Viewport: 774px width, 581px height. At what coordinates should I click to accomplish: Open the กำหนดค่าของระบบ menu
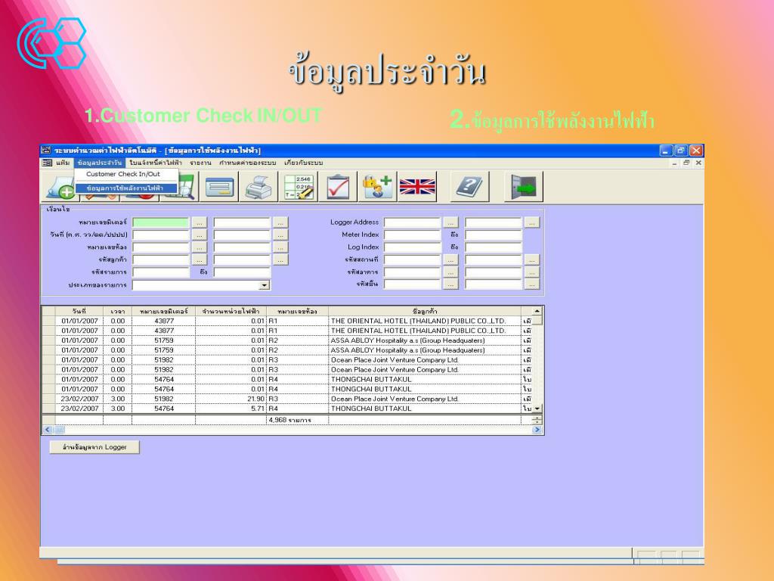[x=248, y=163]
